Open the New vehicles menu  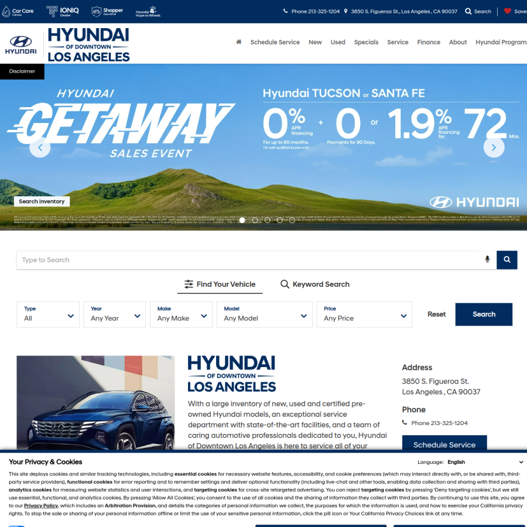click(x=315, y=42)
